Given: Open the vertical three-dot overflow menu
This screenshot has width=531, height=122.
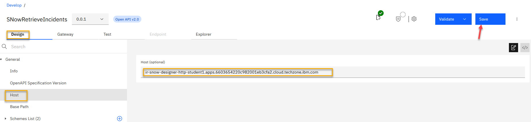Looking at the screenshot, I should pyautogui.click(x=517, y=19).
